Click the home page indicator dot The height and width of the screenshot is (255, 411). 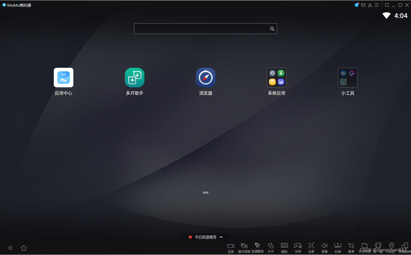tap(206, 193)
